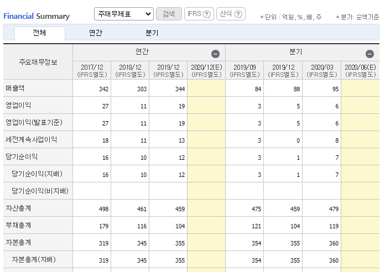This screenshot has width=385, height=272.
Task: Select the 당기순이익(비지배) row label
Action: (x=40, y=191)
